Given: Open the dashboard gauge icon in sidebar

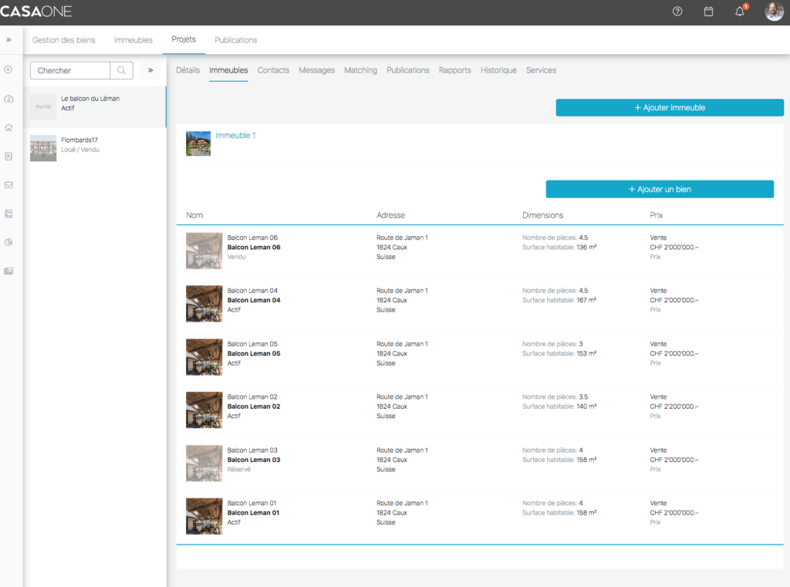Looking at the screenshot, I should tap(8, 99).
